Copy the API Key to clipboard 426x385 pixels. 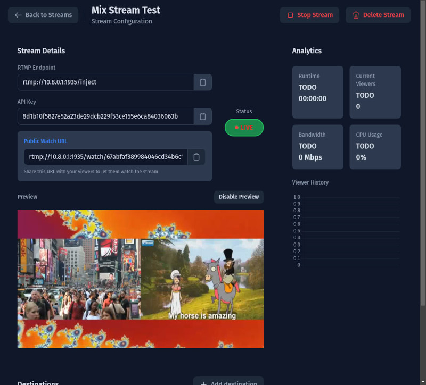coord(203,116)
